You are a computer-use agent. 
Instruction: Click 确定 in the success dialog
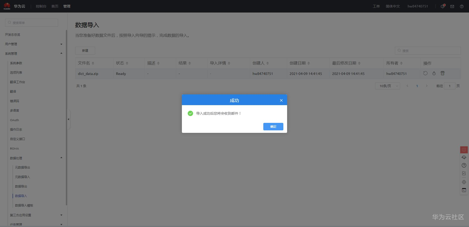pyautogui.click(x=273, y=127)
